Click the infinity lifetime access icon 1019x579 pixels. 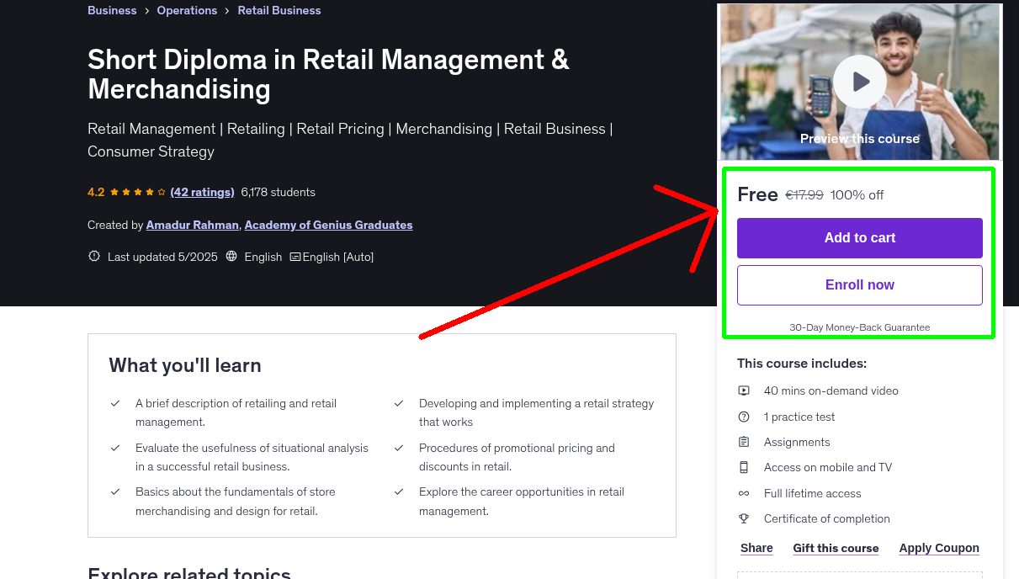[744, 493]
